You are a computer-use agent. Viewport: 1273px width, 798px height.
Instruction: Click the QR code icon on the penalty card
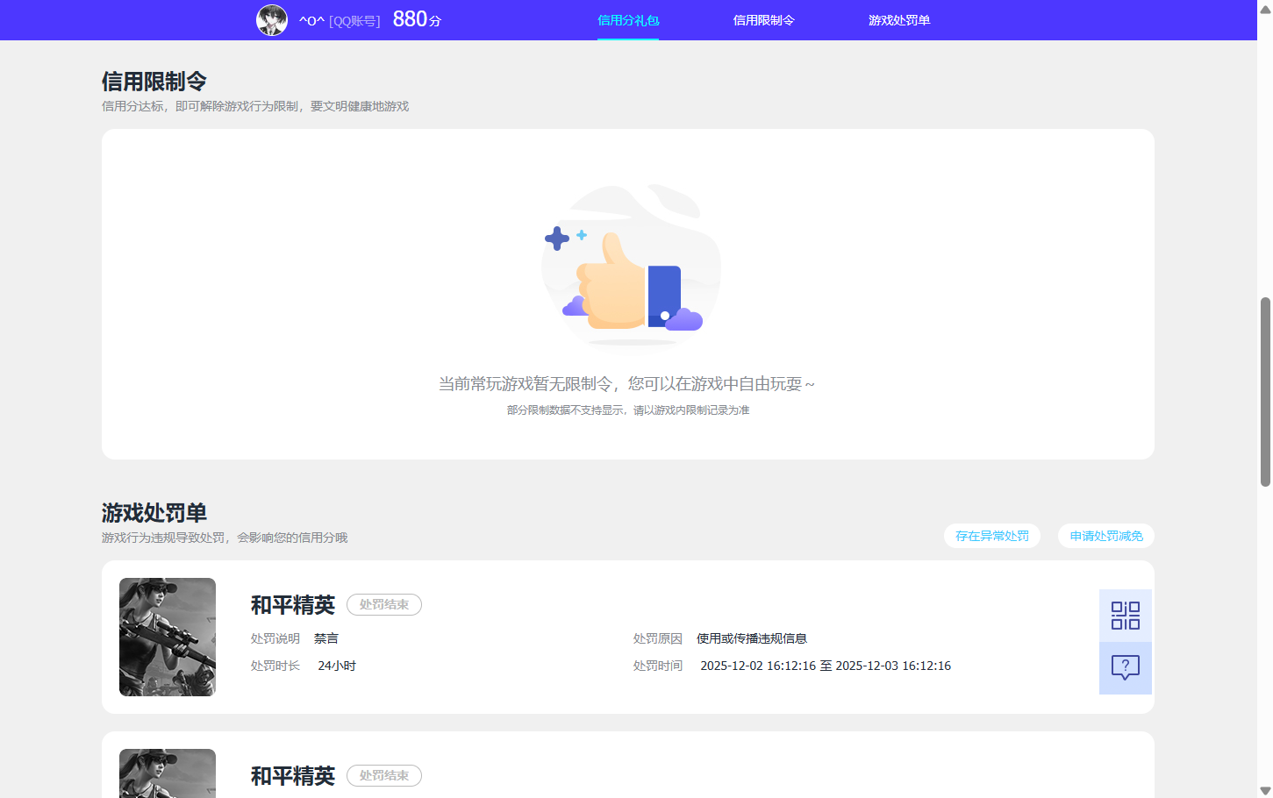click(1126, 615)
